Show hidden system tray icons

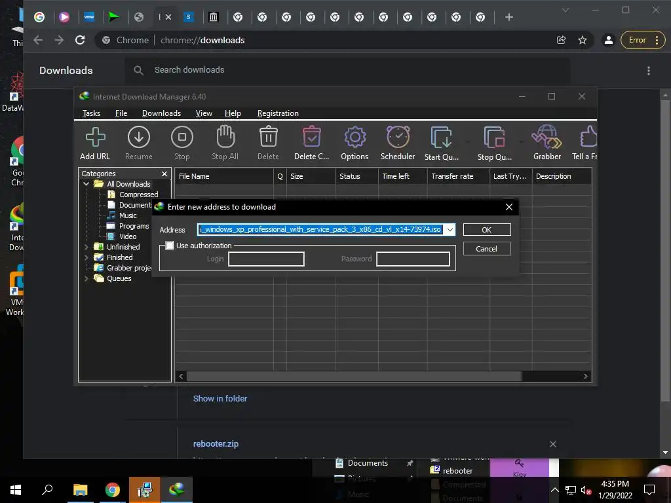pos(554,490)
